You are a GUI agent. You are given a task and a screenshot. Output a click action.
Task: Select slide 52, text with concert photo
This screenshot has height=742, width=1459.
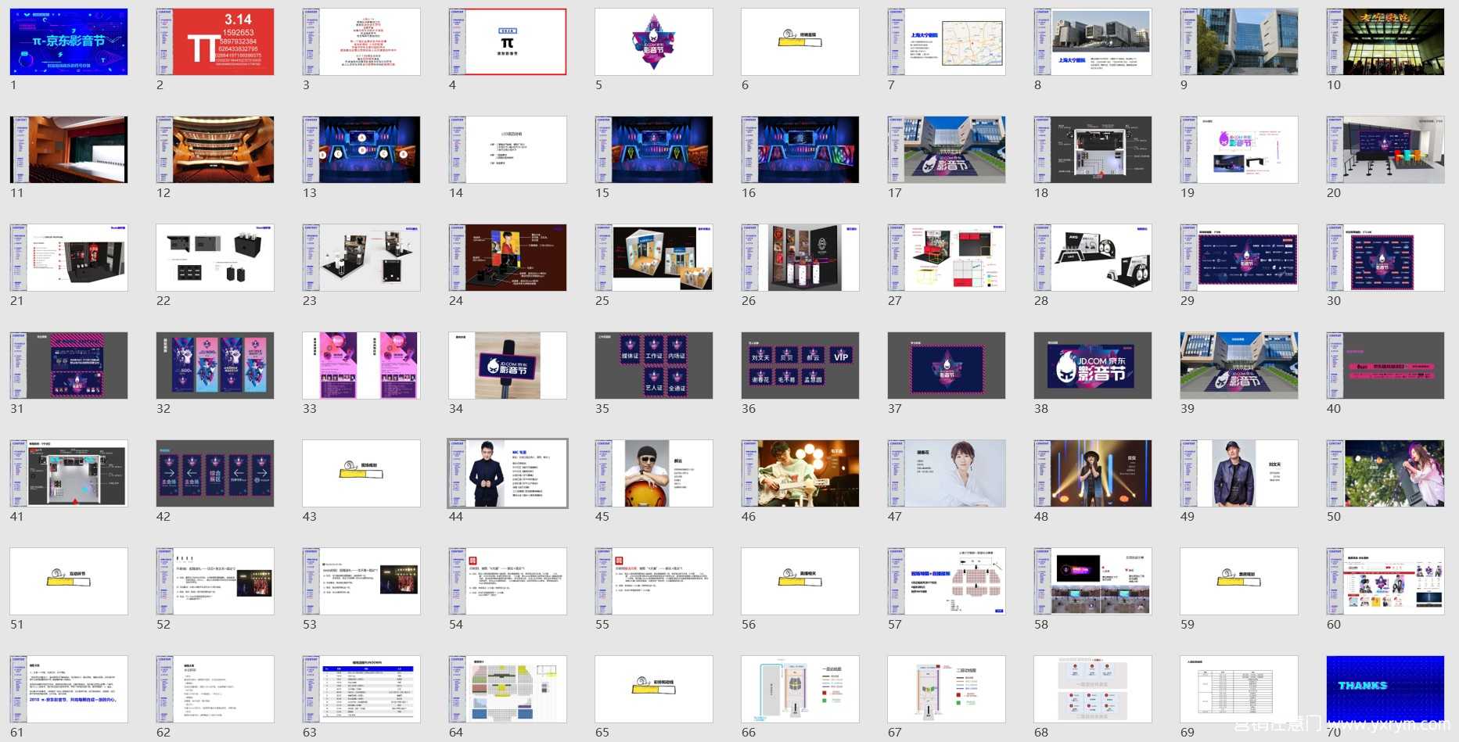pos(215,582)
